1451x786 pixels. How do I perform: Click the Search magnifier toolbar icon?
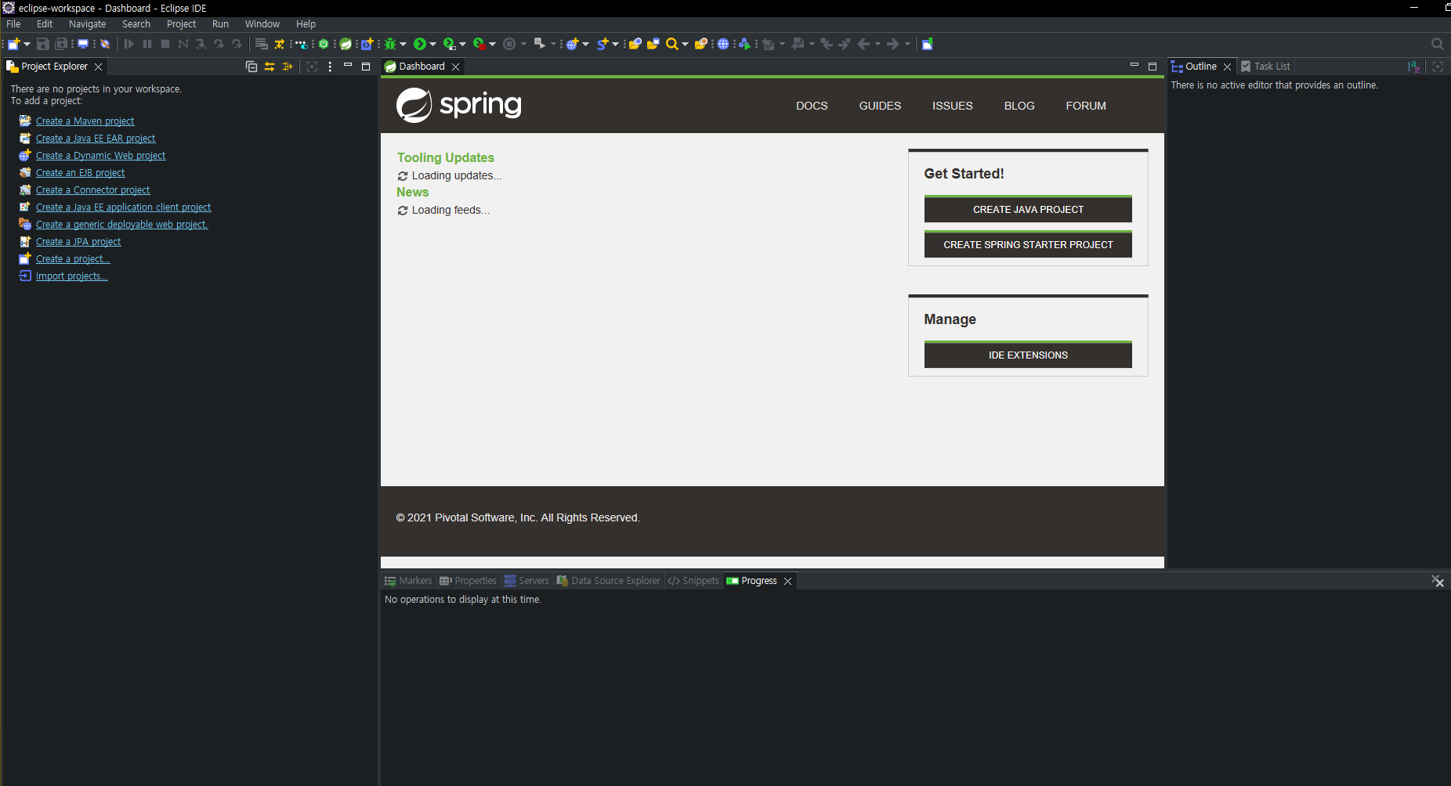click(672, 44)
